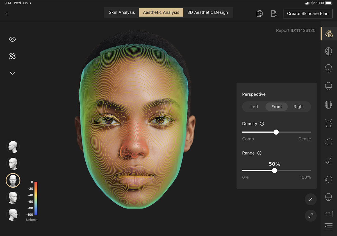Click the Range slider handle at 50%
This screenshot has width=337, height=236.
[x=274, y=171]
